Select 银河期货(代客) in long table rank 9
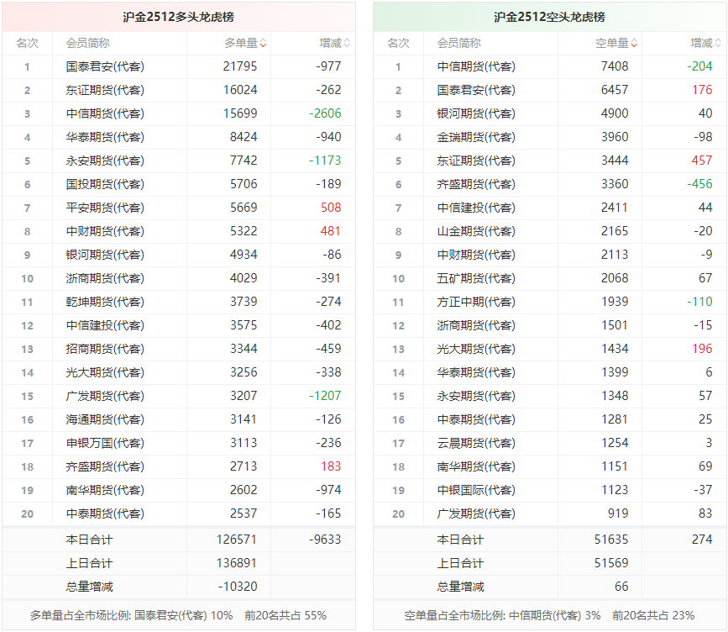Screen dimensions: 728x632 [105, 255]
